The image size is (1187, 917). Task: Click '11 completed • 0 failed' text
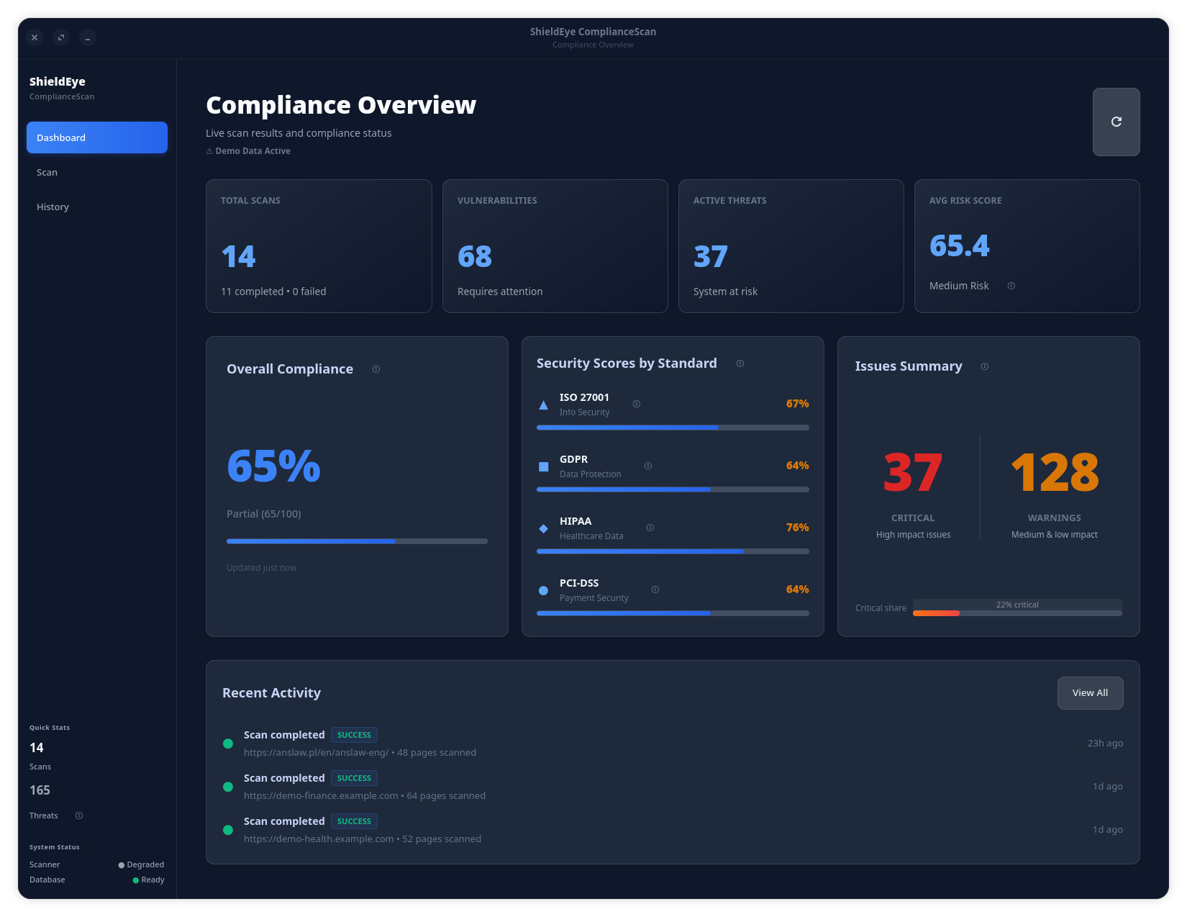(x=273, y=292)
